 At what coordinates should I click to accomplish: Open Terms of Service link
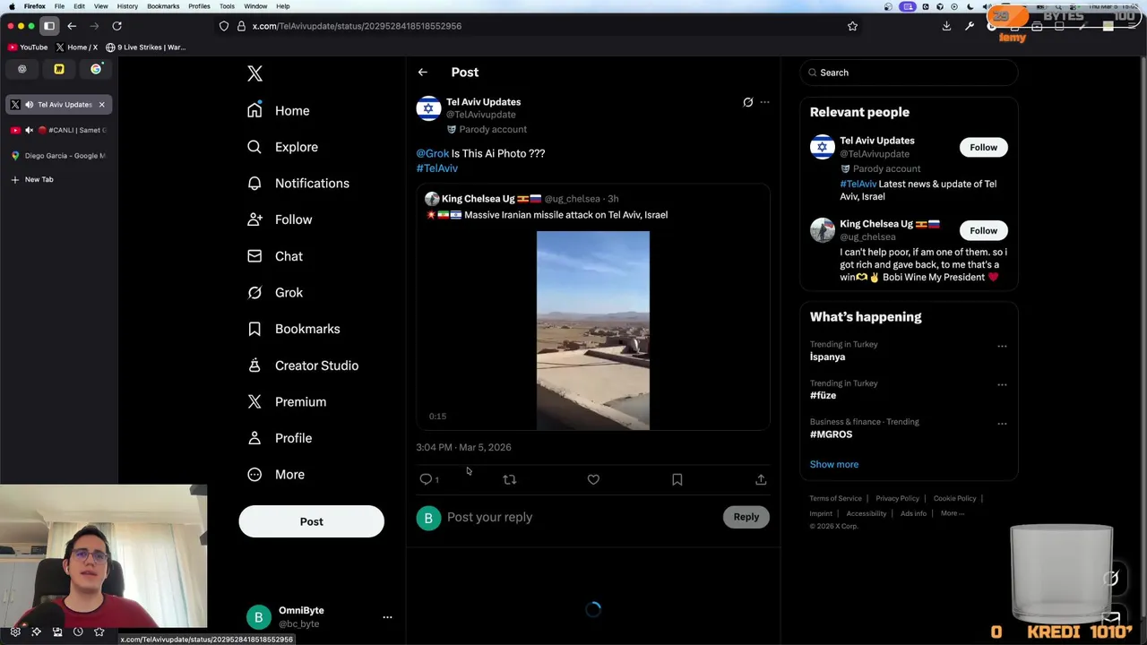tap(835, 498)
